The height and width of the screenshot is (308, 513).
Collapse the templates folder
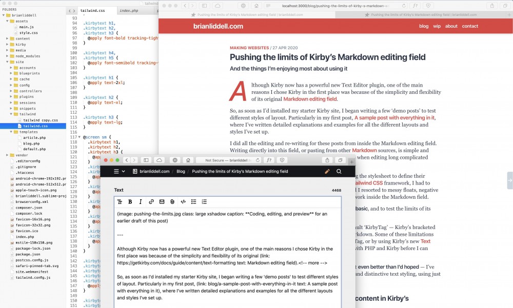(x=11, y=132)
